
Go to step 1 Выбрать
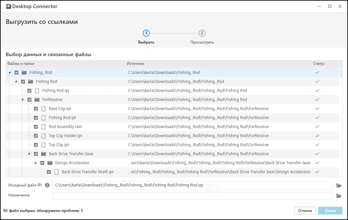(146, 33)
